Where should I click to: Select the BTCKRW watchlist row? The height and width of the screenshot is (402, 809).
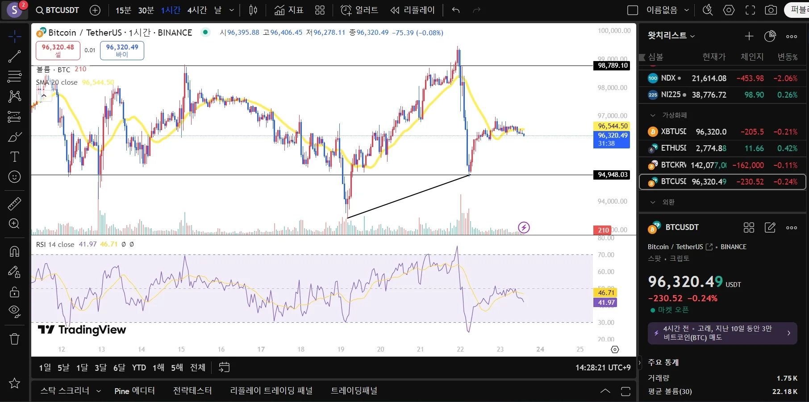(x=722, y=165)
